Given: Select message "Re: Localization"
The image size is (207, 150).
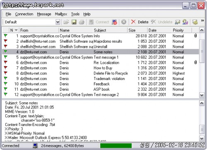Looking at the screenshot, I should coord(101,63).
